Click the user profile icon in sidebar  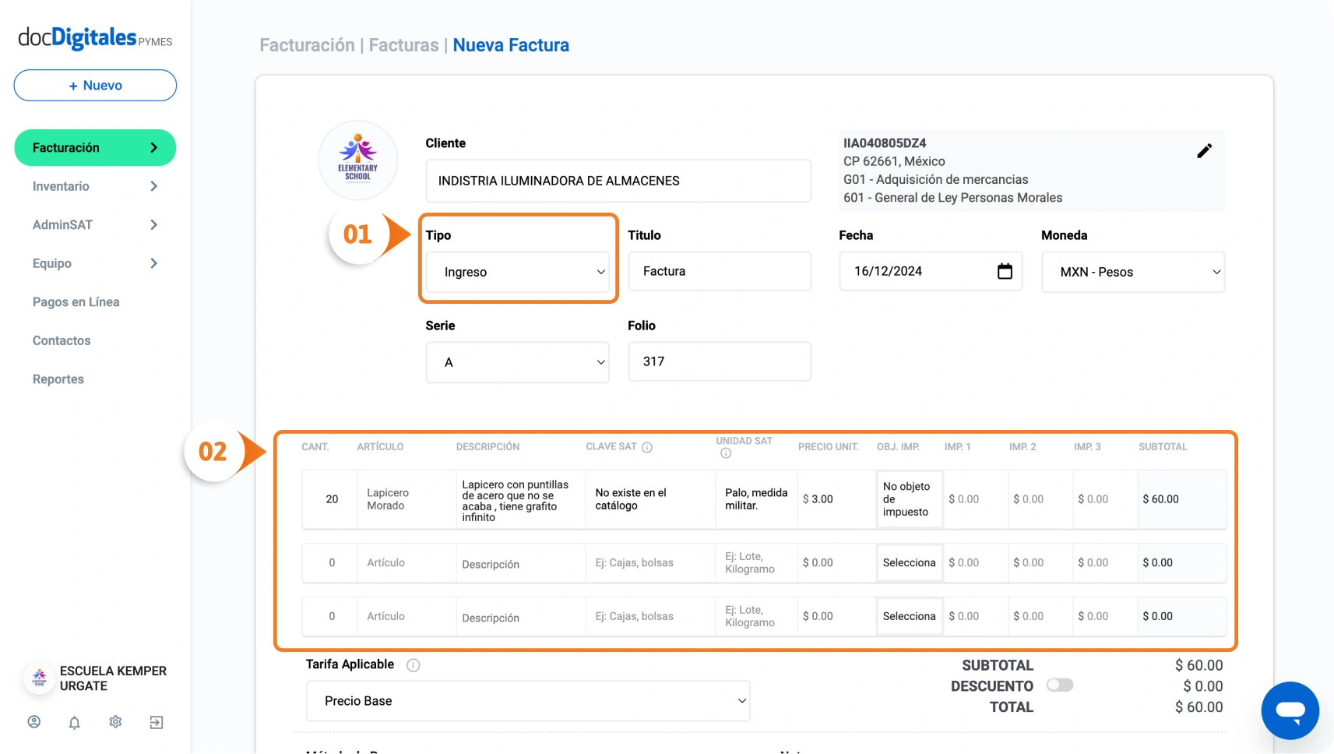point(34,722)
